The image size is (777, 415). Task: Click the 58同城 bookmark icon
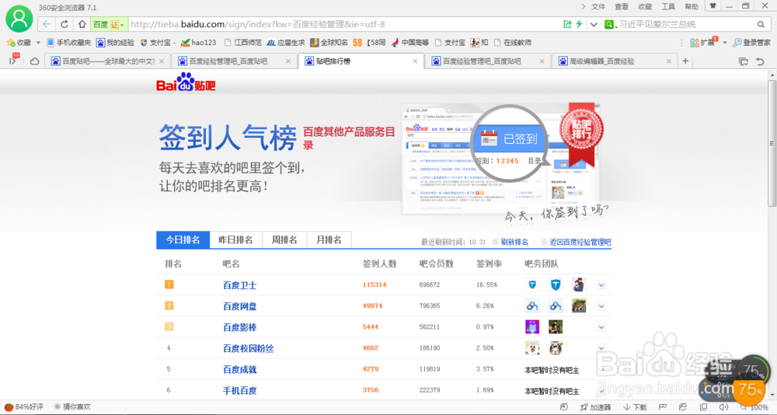point(357,43)
